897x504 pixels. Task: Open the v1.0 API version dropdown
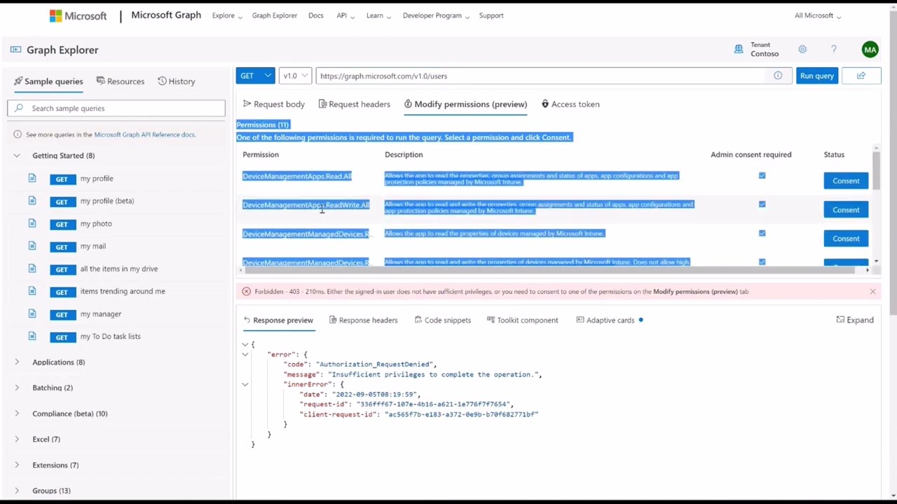tap(295, 76)
